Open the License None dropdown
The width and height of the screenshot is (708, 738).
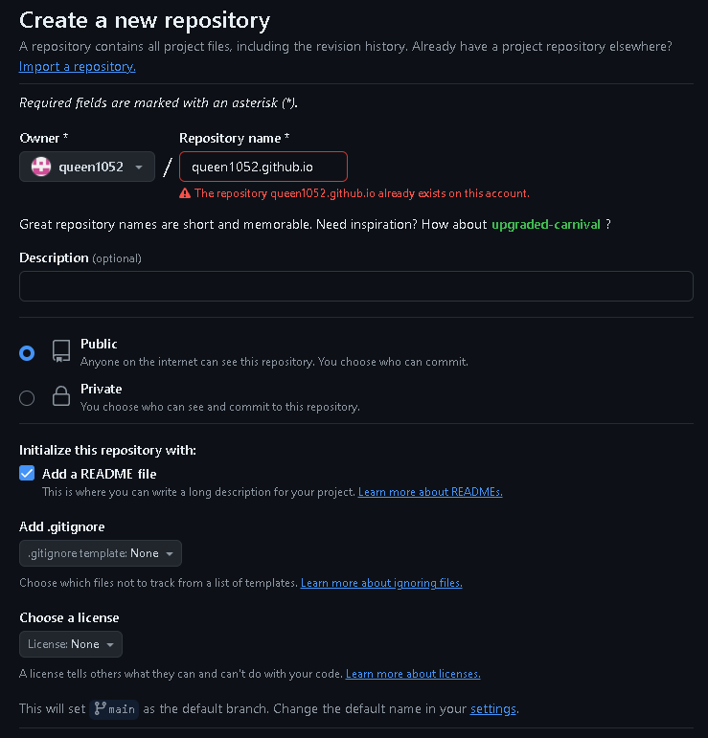(x=71, y=644)
